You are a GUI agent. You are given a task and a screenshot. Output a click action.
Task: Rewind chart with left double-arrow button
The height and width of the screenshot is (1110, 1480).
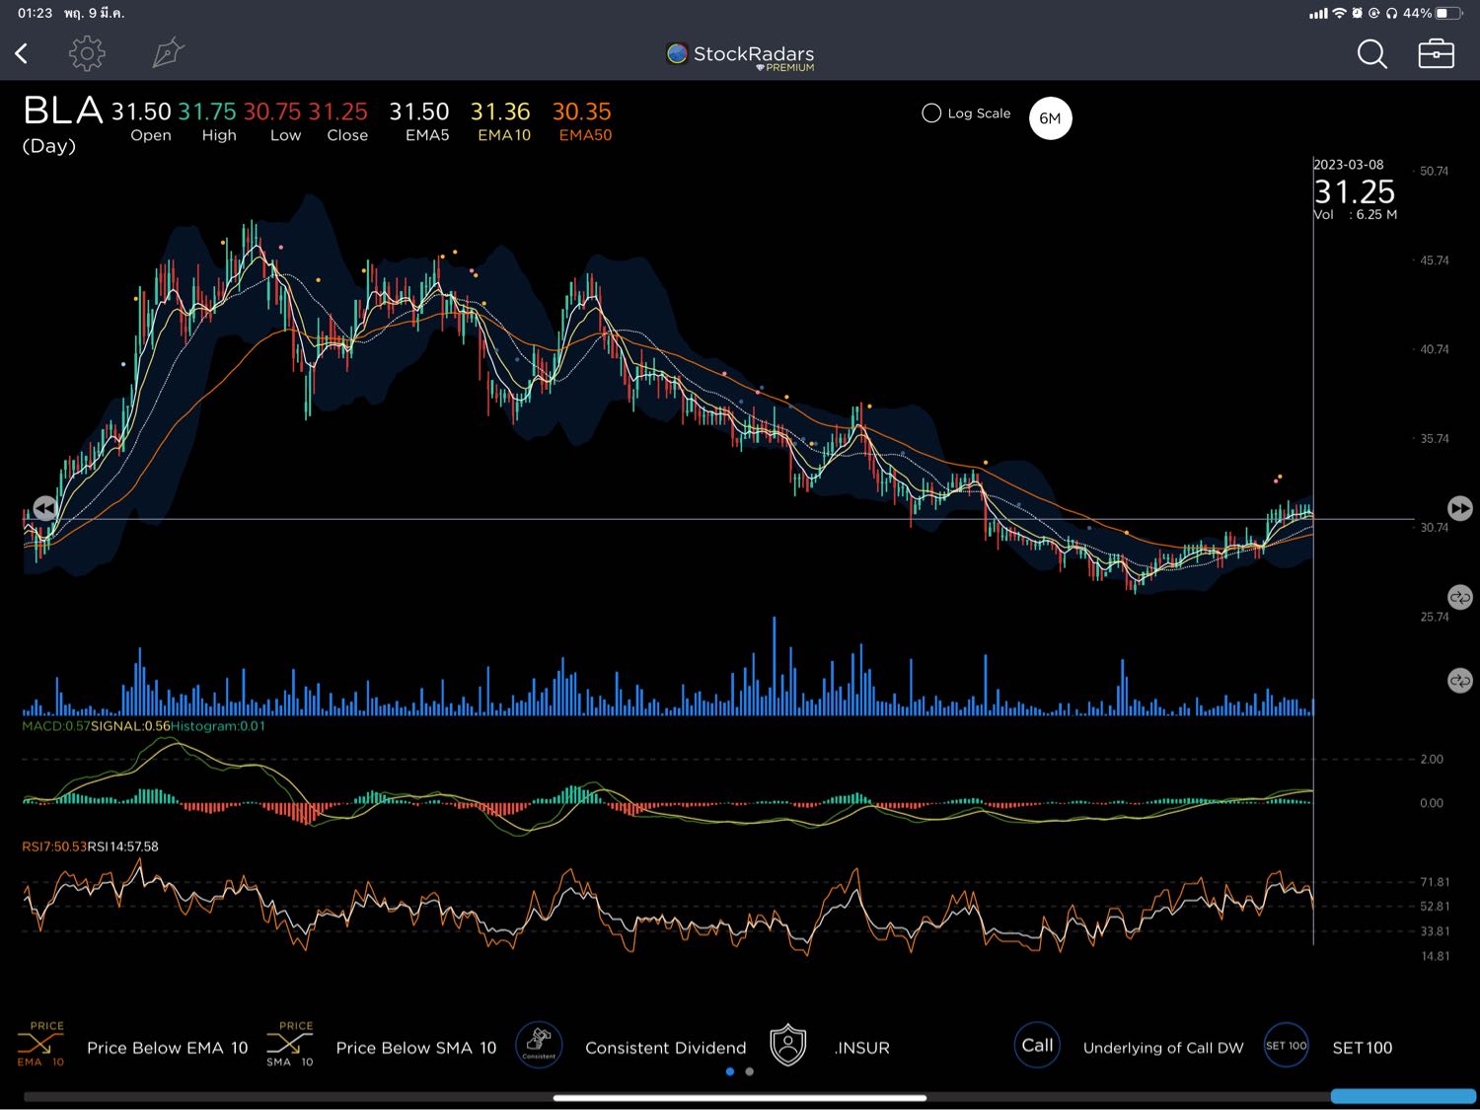44,508
